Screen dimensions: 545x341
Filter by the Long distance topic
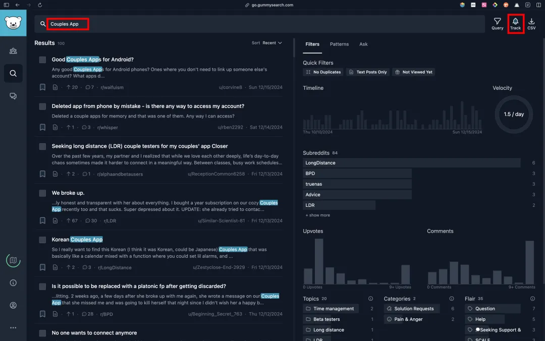325,330
